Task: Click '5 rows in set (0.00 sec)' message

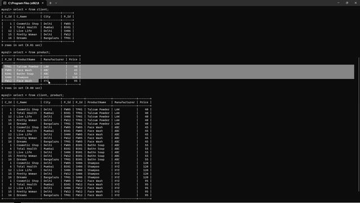Action: (x=21, y=88)
